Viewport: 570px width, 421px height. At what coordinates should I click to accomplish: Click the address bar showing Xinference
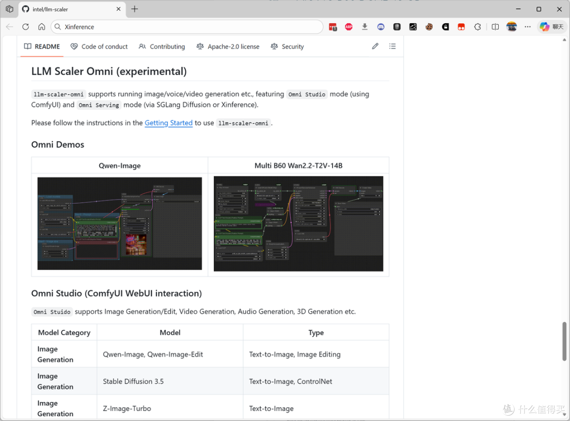187,27
